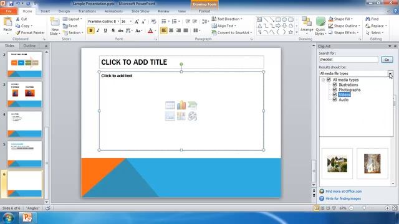Click the Replace button
Viewport: 399px width, 224px height.
tap(376, 26)
